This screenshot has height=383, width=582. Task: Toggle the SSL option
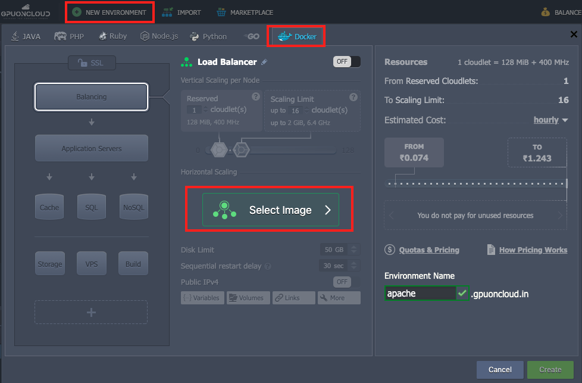coord(92,63)
